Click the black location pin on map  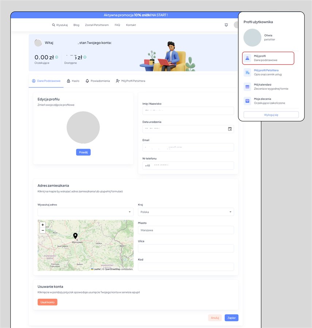(76, 236)
